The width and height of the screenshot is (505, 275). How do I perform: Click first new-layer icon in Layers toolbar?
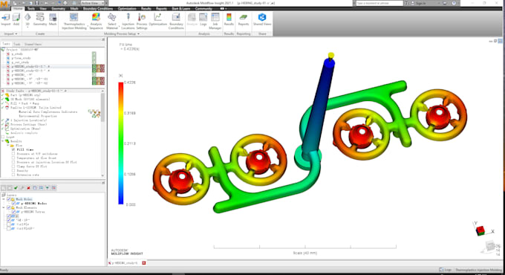[3, 187]
